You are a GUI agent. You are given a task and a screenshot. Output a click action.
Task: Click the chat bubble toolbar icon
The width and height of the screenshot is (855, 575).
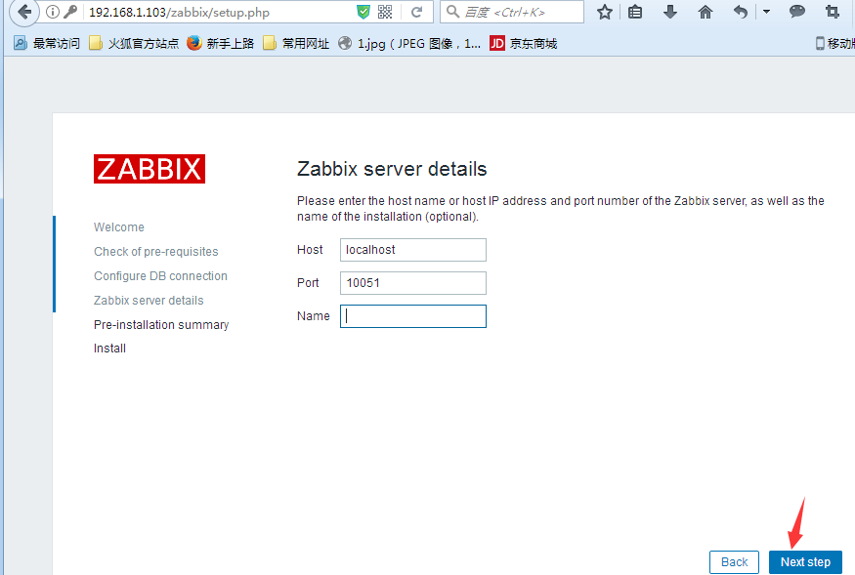point(797,13)
